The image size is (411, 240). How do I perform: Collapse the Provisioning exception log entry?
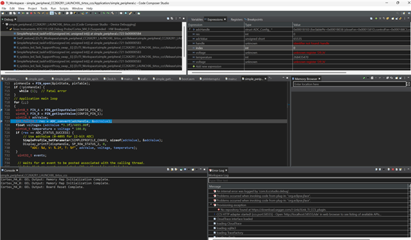211,205
